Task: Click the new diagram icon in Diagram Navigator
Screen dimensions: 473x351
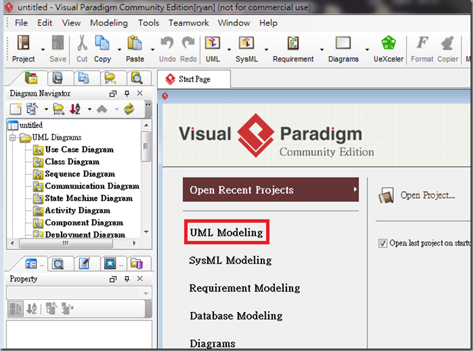Action: click(16, 109)
